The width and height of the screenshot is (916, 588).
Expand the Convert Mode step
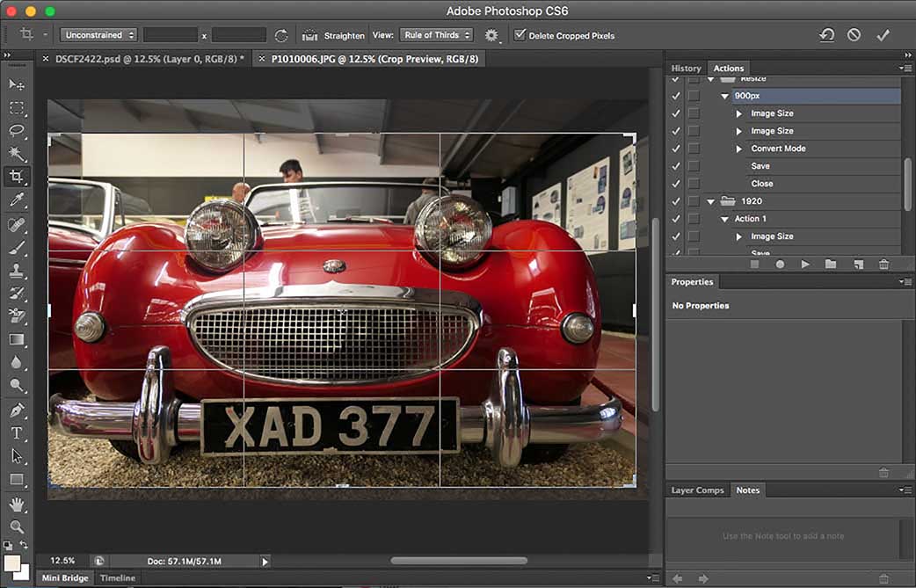coord(738,149)
